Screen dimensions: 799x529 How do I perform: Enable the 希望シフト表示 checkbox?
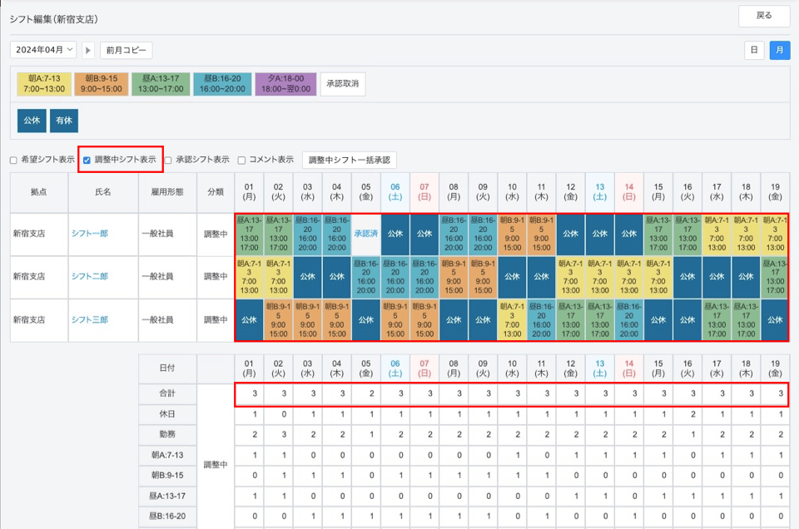coord(13,160)
